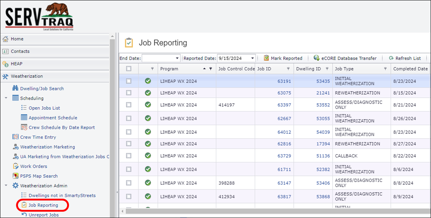
Task: Click the Dwelling/Job Search binoculars icon
Action: pos(15,88)
